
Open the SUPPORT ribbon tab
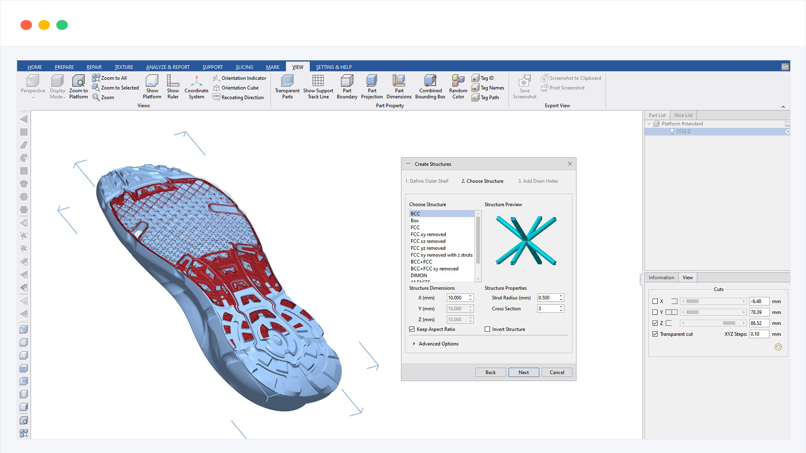[212, 67]
